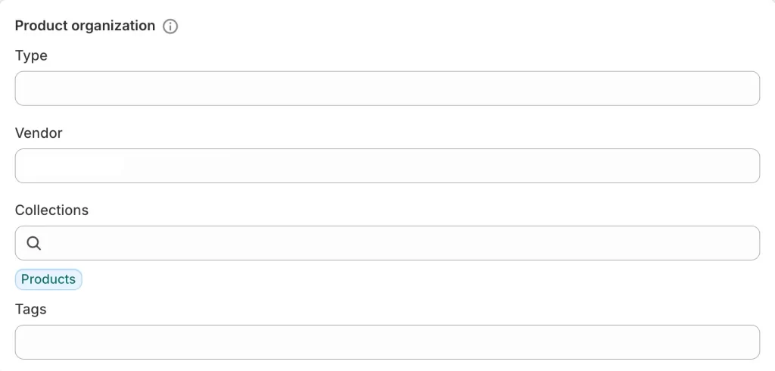Select the teal Products chip under Collections
Viewport: 775px width, 371px height.
click(48, 279)
